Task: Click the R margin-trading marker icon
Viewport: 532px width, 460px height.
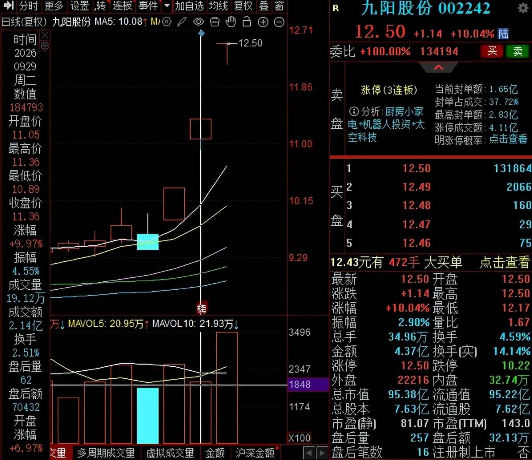Action: pyautogui.click(x=336, y=8)
